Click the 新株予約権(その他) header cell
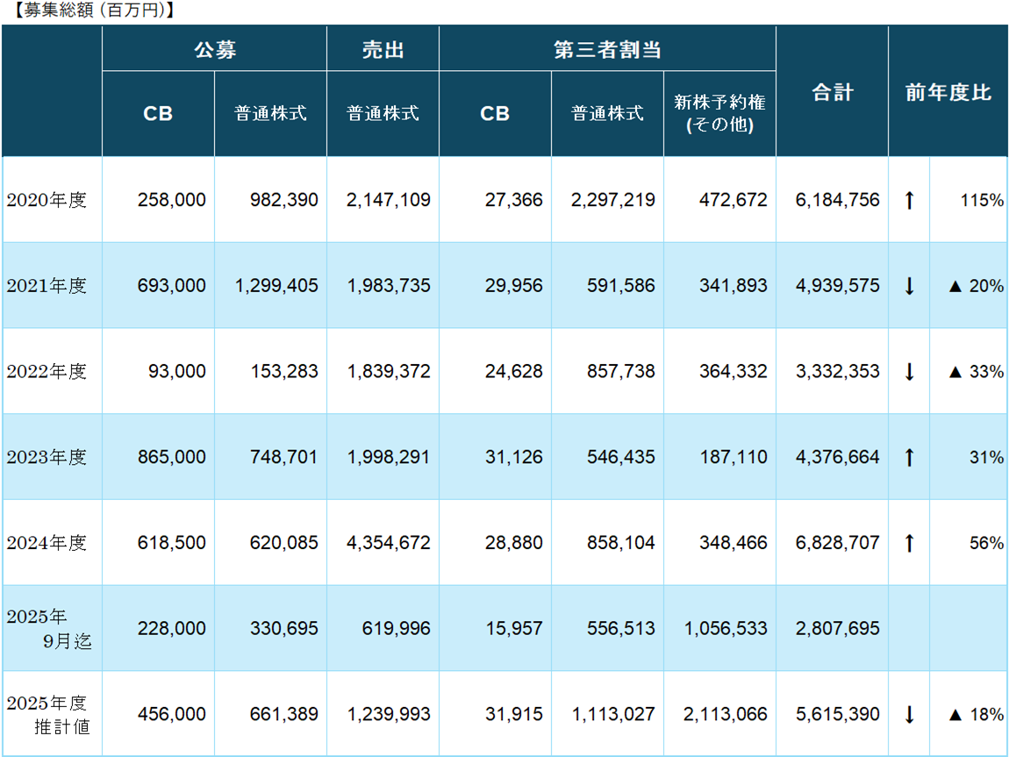Screen dimensions: 1009x757 [719, 113]
